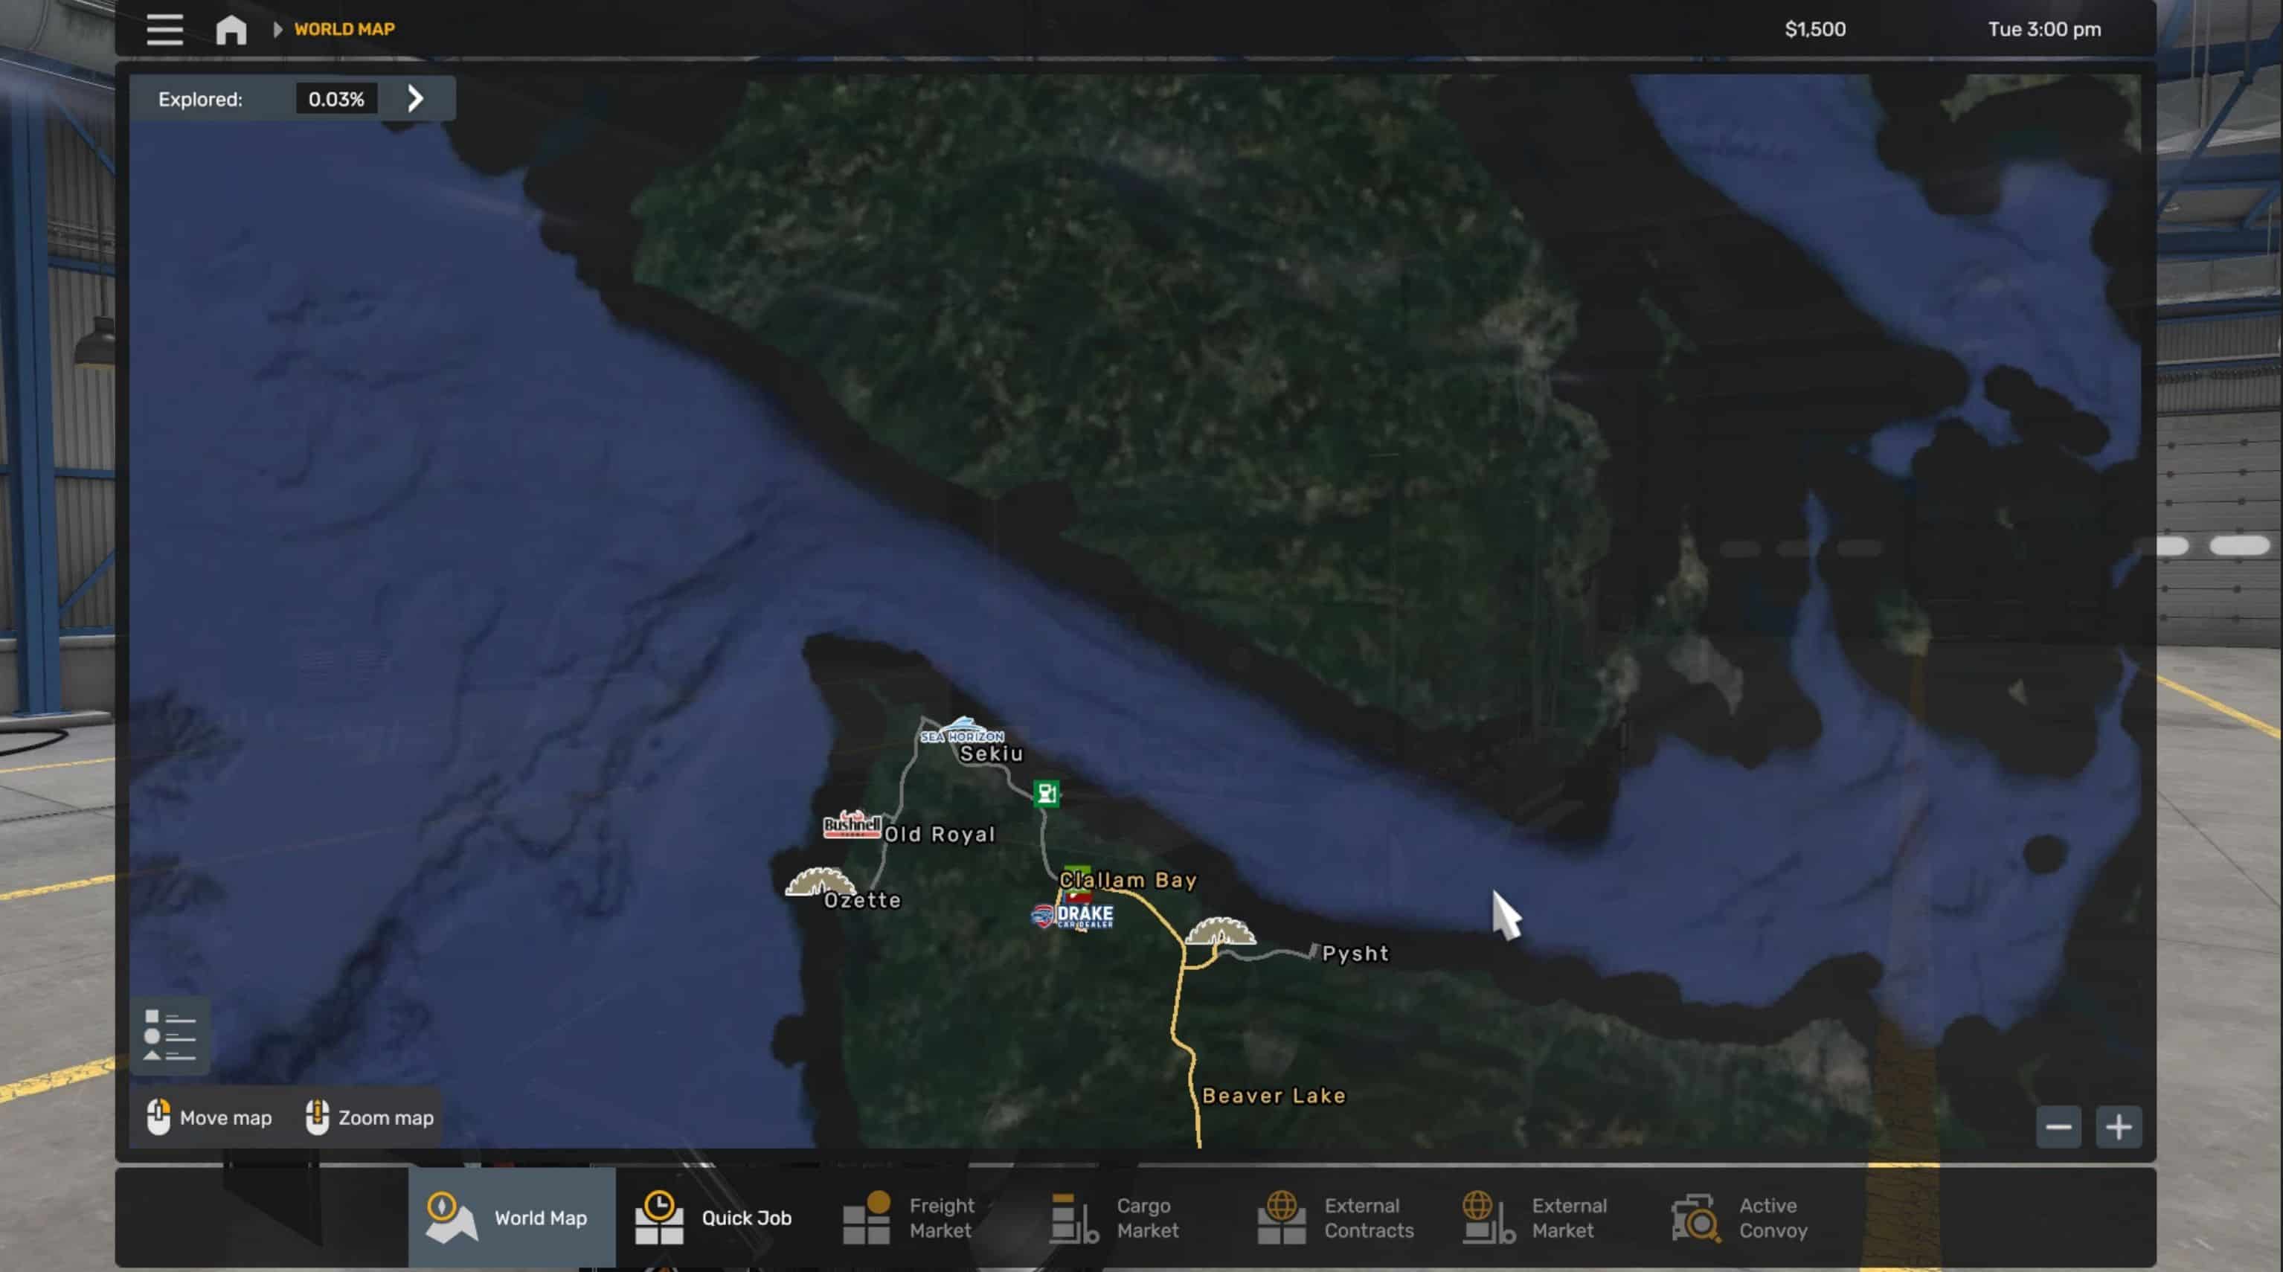Zoom in the map with plus button
The image size is (2283, 1272).
[2118, 1127]
